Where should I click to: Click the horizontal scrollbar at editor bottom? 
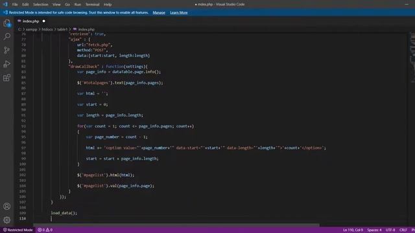176,225
